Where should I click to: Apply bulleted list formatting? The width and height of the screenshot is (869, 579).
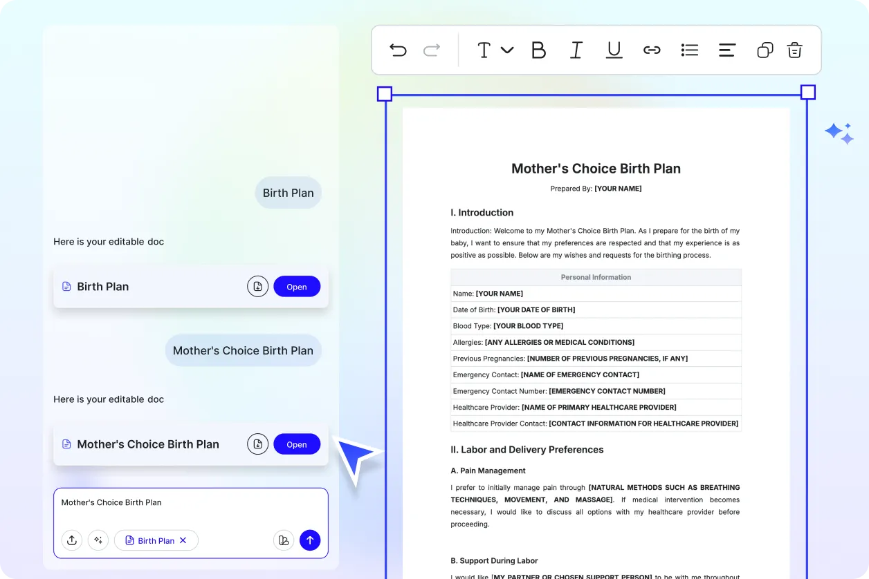click(x=690, y=50)
